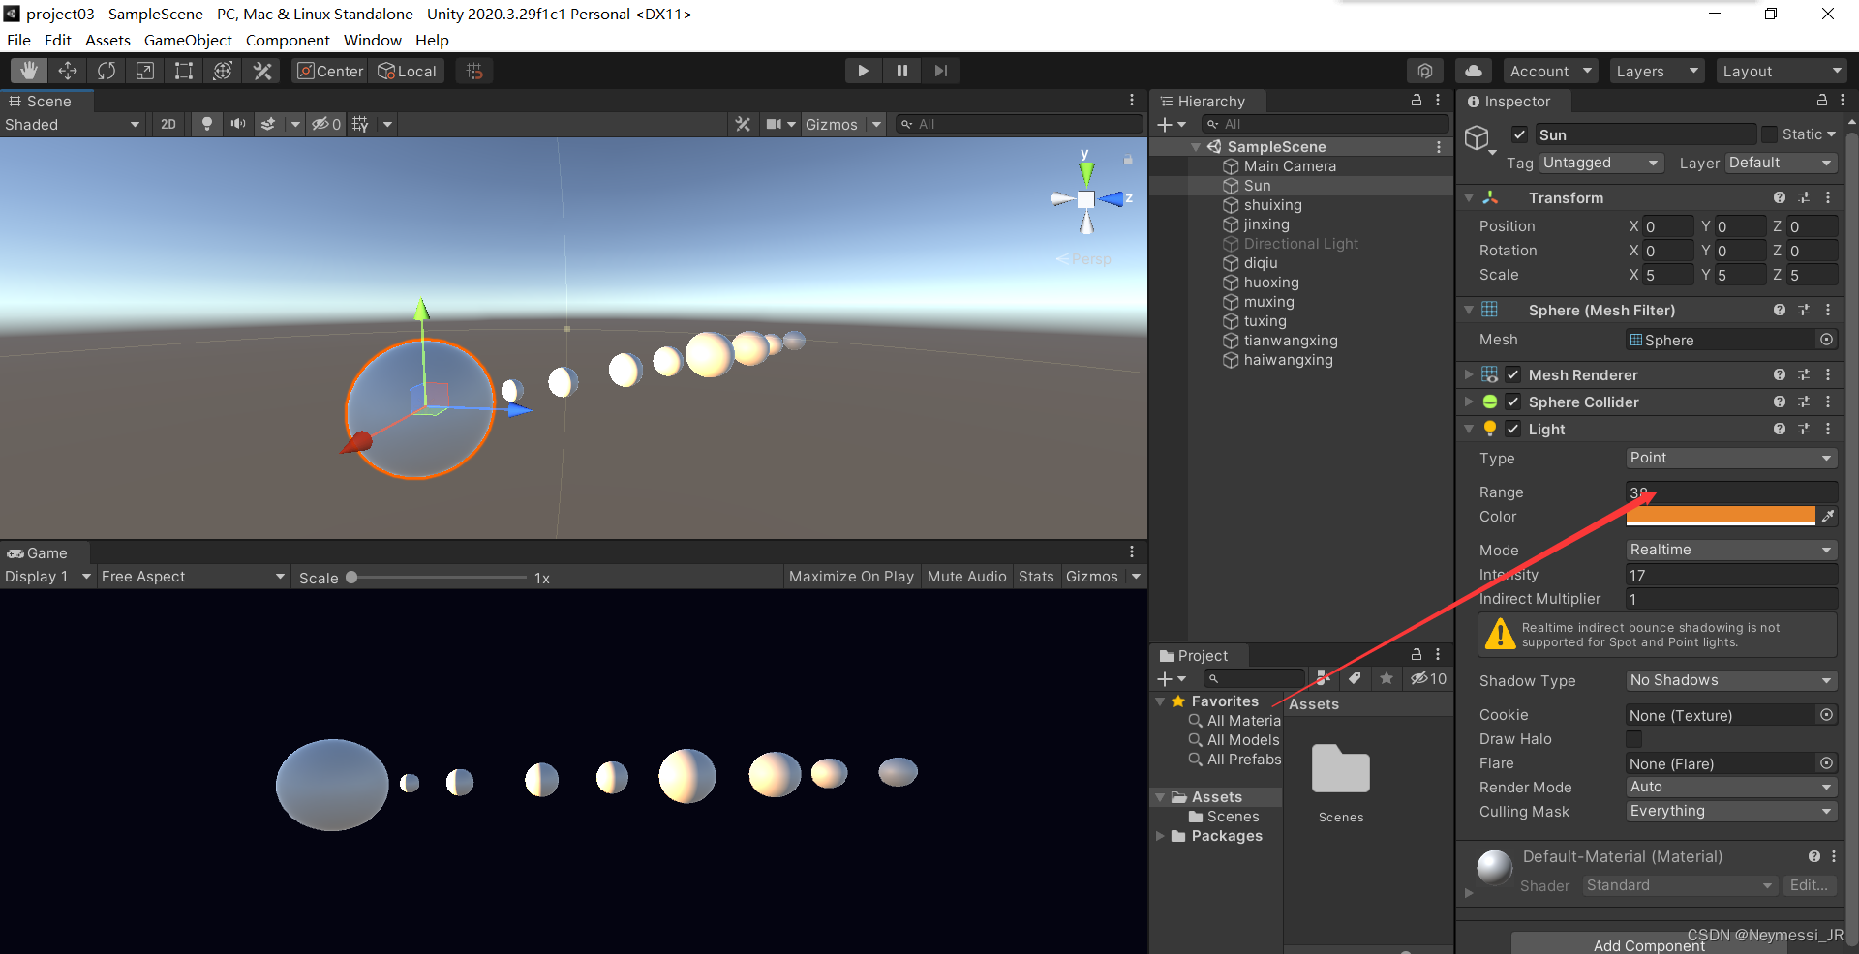Image resolution: width=1859 pixels, height=954 pixels.
Task: Expand the Mesh Renderer component
Action: click(x=1469, y=375)
